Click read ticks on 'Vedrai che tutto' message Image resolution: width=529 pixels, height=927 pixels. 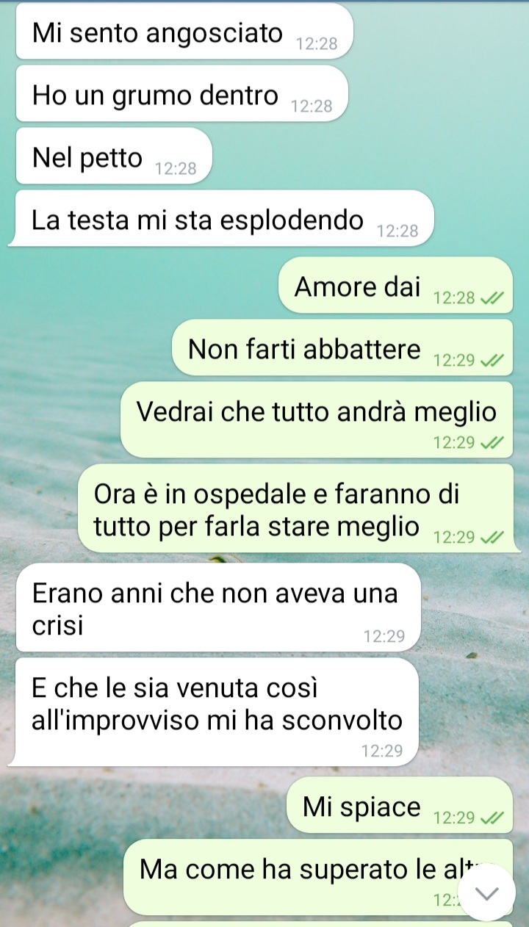(x=492, y=443)
